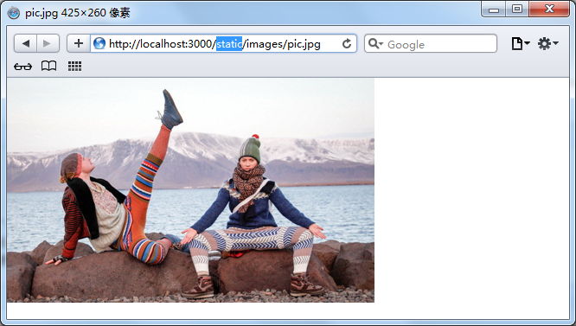Maximize the Safari window
The height and width of the screenshot is (326, 576).
[517, 10]
